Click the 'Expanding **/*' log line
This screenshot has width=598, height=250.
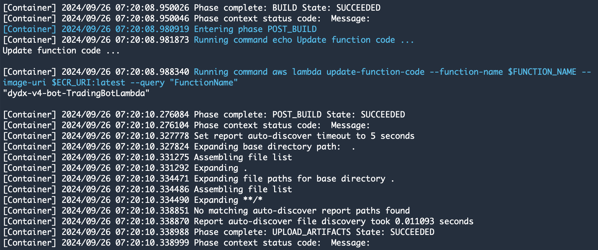click(x=132, y=200)
